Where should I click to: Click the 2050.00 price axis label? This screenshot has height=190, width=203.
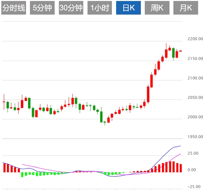point(195,98)
